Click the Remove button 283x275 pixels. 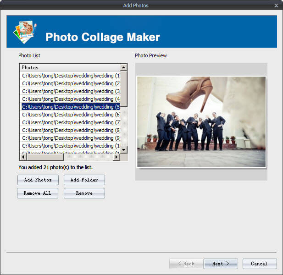(84, 193)
